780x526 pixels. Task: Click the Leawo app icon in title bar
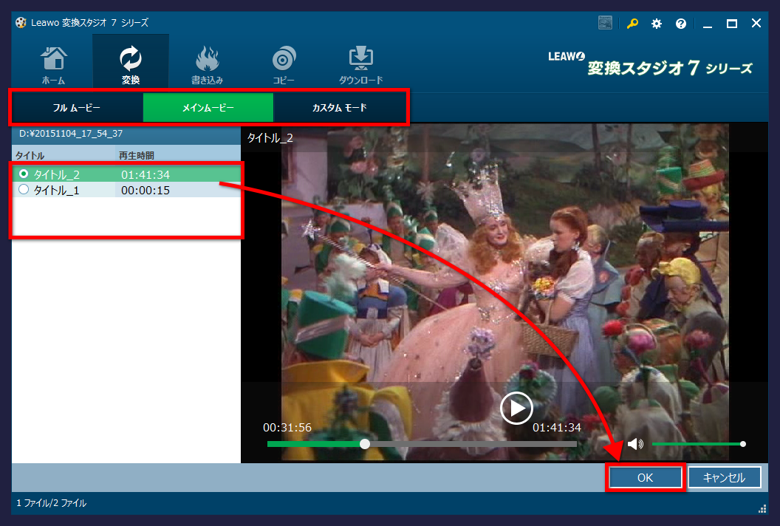click(21, 22)
